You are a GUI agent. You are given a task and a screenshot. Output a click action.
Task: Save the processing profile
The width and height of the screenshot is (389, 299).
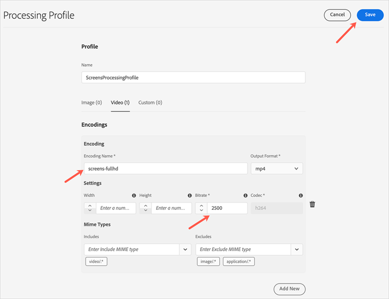coord(370,15)
